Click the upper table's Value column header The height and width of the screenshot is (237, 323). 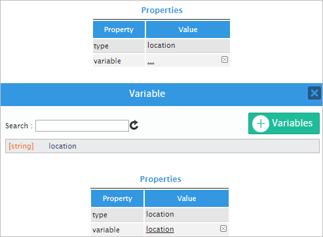point(188,29)
